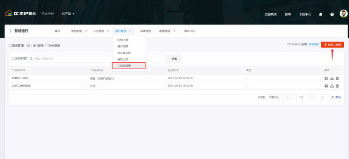Open the 设备管理 navigation tab
Image resolution: width=349 pixels, height=159 pixels.
tap(145, 31)
